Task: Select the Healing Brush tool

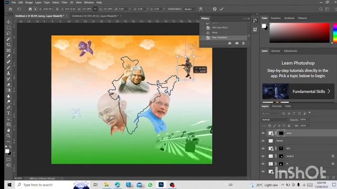Action: point(8,62)
